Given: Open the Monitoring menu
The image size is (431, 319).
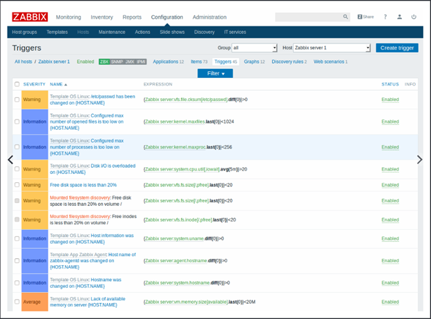Looking at the screenshot, I should tap(68, 17).
